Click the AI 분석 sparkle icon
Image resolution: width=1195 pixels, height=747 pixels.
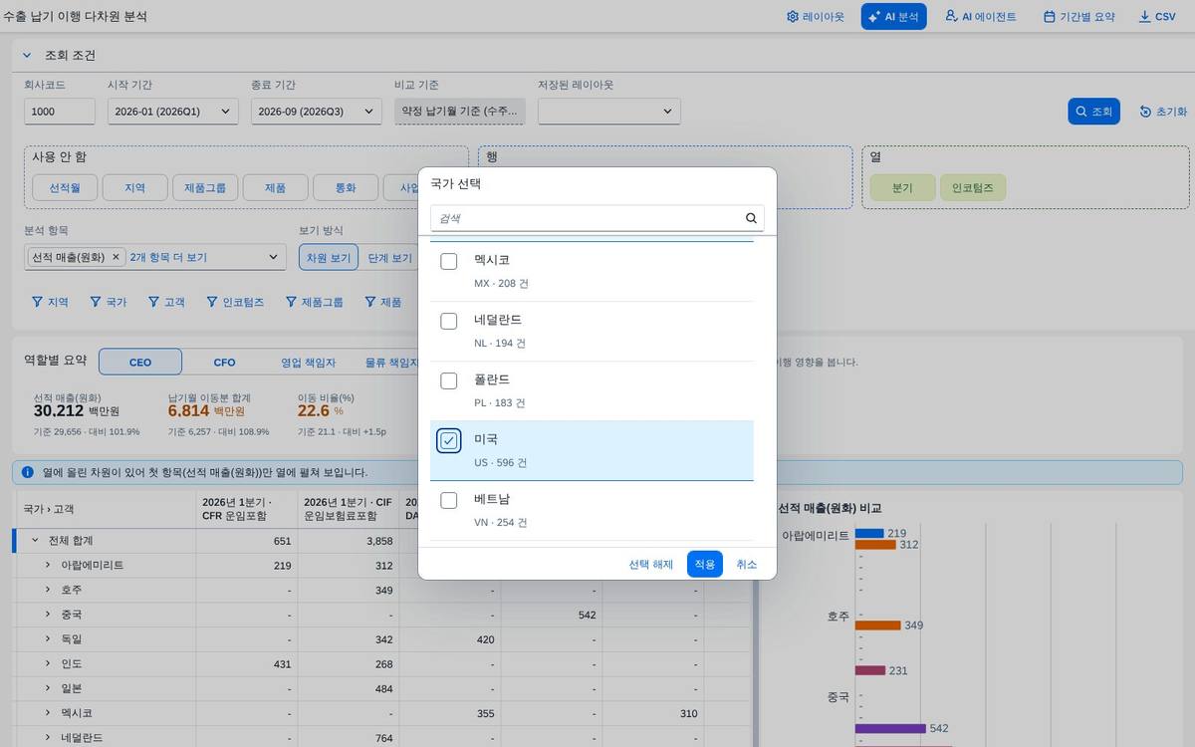(875, 17)
